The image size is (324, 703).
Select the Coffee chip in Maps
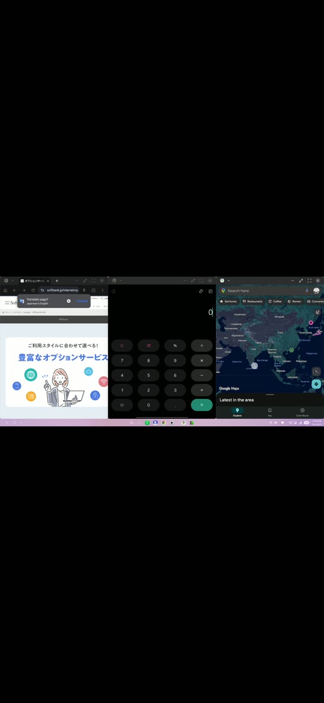275,301
